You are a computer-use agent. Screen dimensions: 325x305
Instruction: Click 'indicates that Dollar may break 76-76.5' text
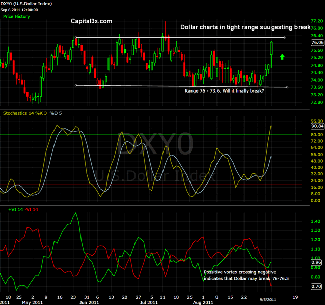coord(246,279)
